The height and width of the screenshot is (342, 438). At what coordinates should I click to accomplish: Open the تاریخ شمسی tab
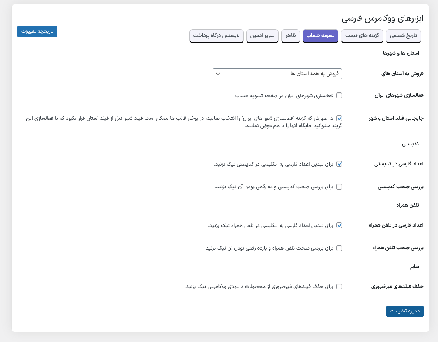point(404,35)
